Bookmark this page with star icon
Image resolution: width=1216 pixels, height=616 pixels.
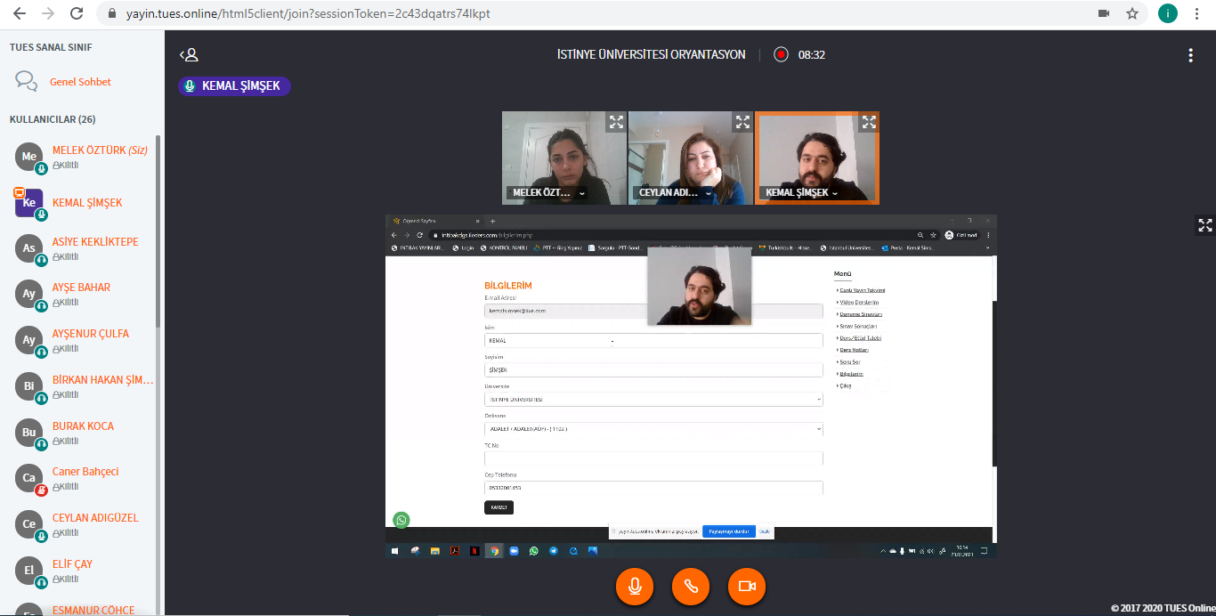pyautogui.click(x=1131, y=14)
